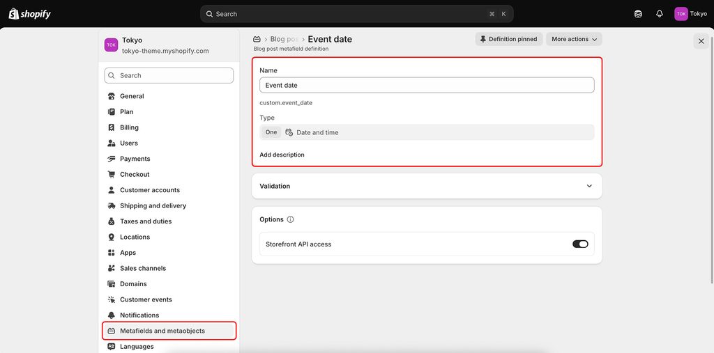
Task: Click the metafields breadcrumb icon
Action: point(257,39)
